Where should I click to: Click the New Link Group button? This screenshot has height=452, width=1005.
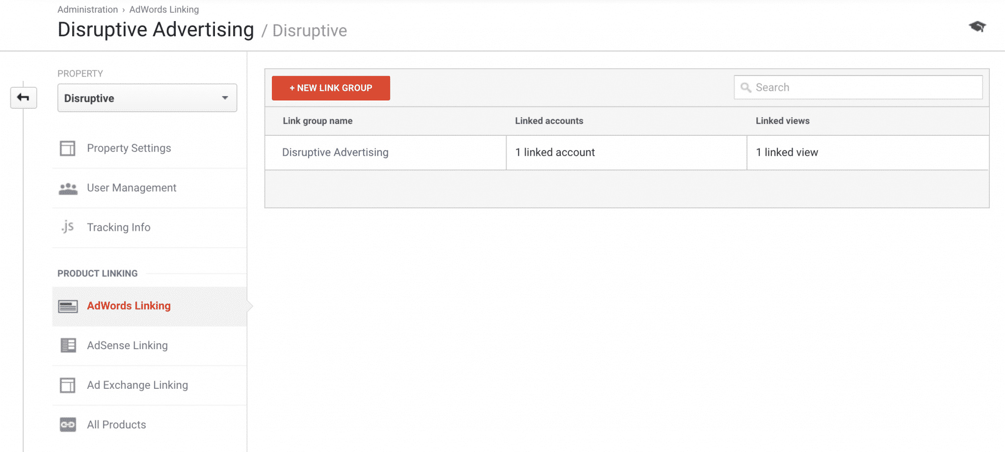click(x=331, y=88)
